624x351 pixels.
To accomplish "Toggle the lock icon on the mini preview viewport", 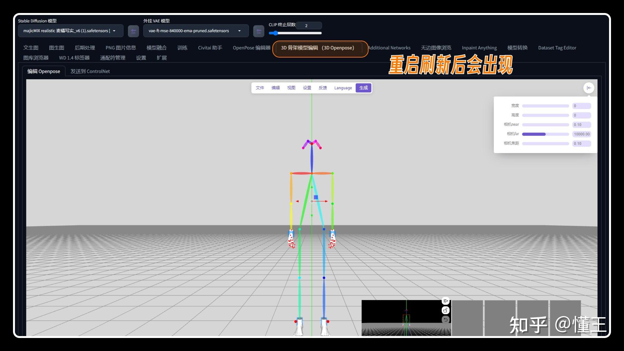I will click(x=446, y=310).
